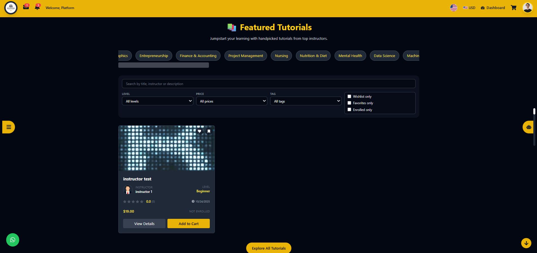The image size is (537, 253).
Task: Open the green WhatsApp chat button
Action: pyautogui.click(x=13, y=240)
